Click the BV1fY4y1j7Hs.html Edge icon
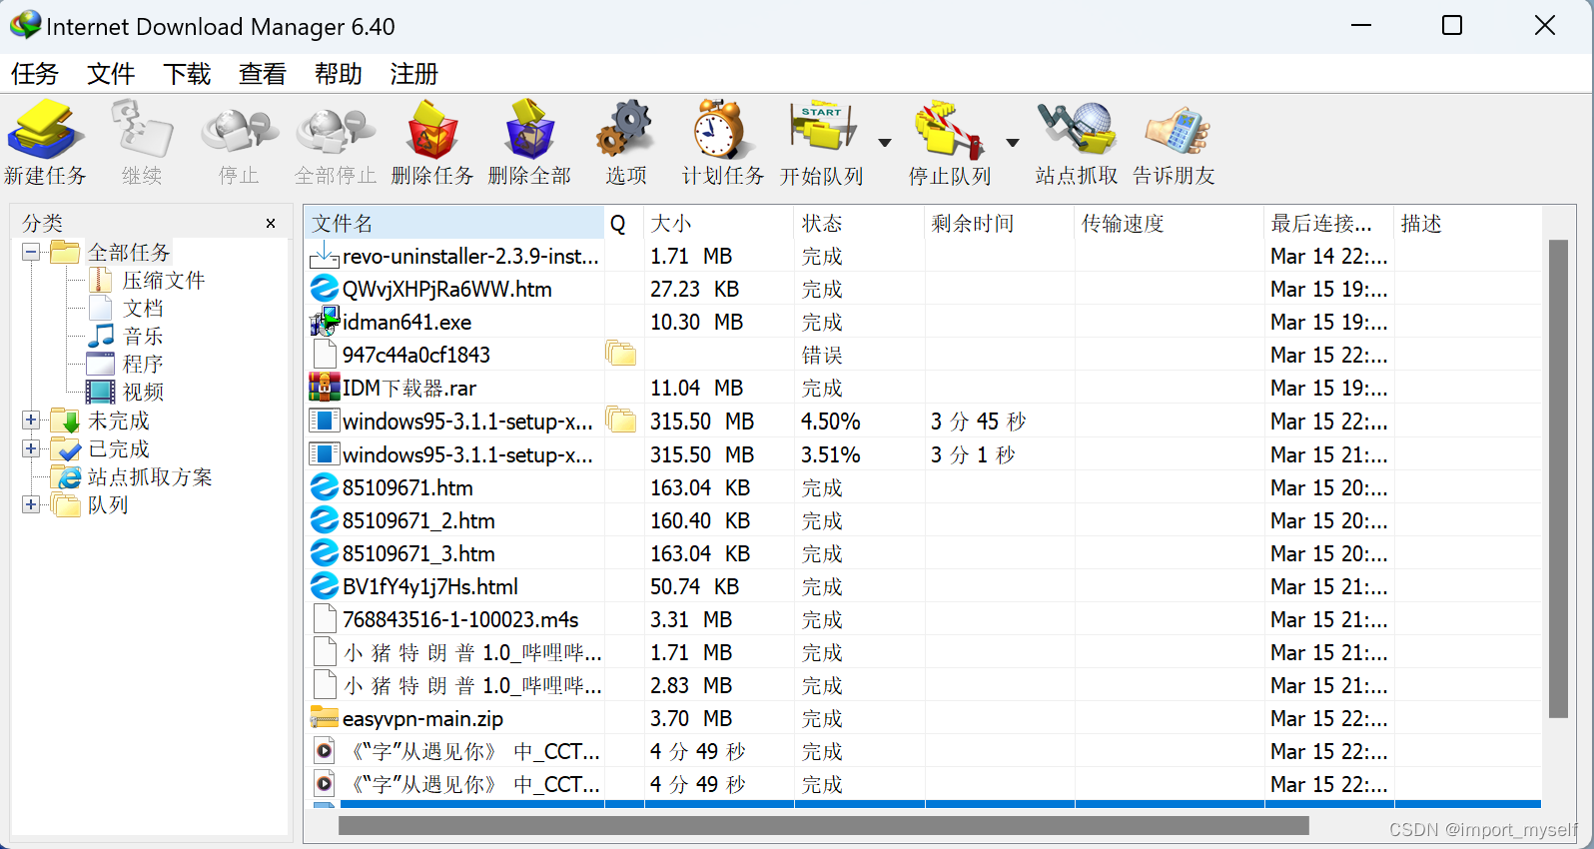Image resolution: width=1594 pixels, height=849 pixels. pos(325,585)
